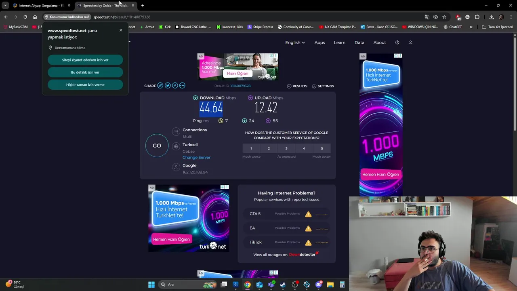
Task: Open a new browser tab
Action: click(x=143, y=5)
